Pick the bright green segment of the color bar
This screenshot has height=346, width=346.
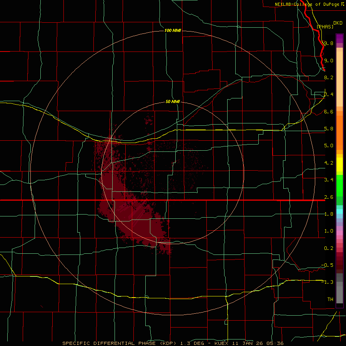(x=339, y=186)
